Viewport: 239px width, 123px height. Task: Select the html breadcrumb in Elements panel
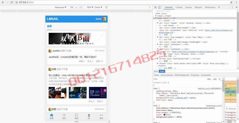tap(156, 71)
